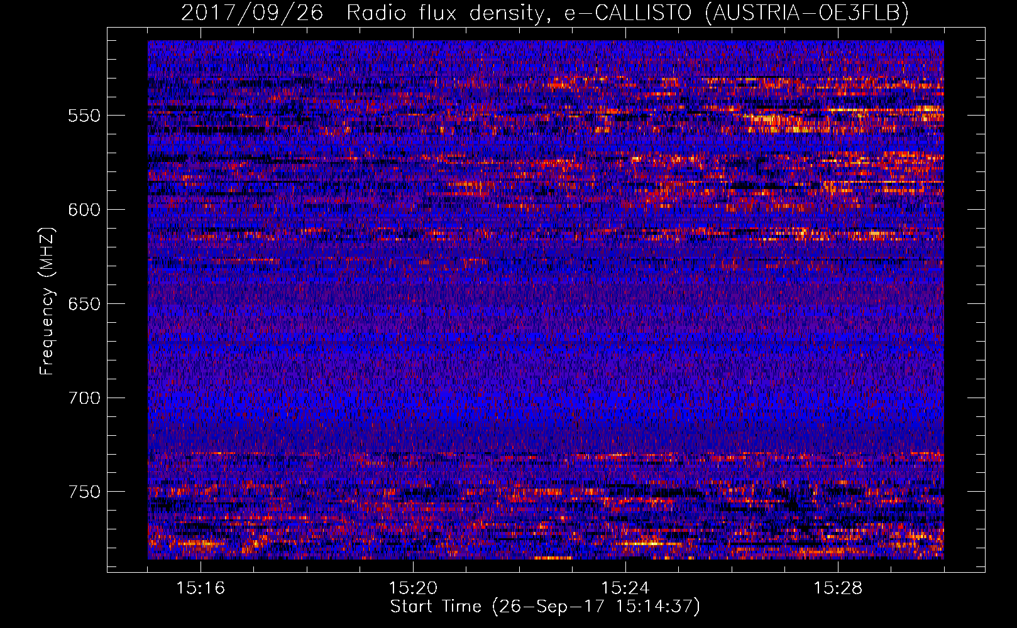1017x628 pixels.
Task: Select the 650 frequency tick label
Action: click(85, 304)
